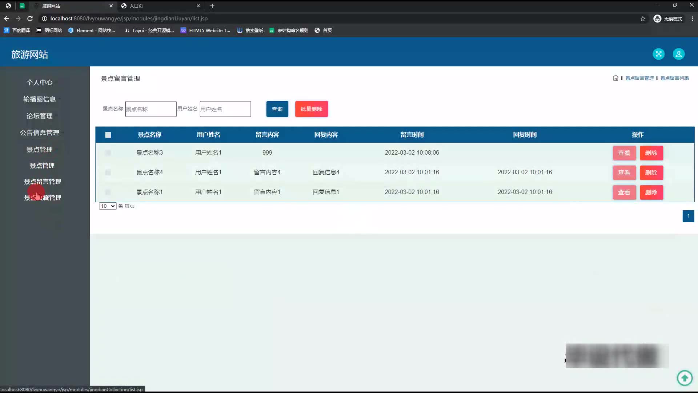Click the 查询 search button
Screen dimensions: 698x393
point(277,109)
